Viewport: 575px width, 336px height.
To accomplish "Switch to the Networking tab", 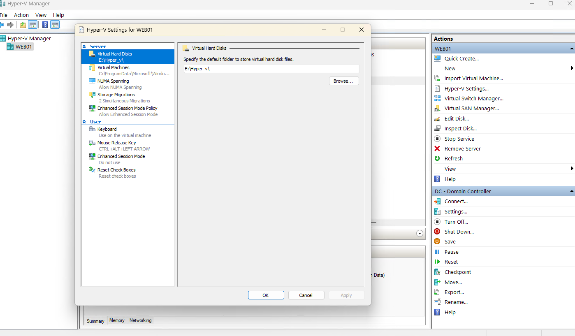I will [140, 321].
